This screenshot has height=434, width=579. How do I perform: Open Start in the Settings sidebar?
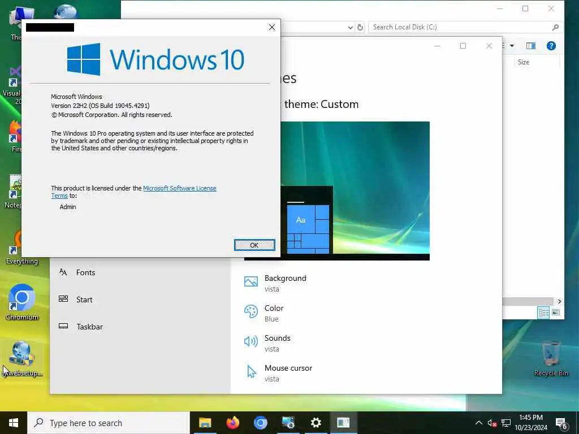click(84, 300)
